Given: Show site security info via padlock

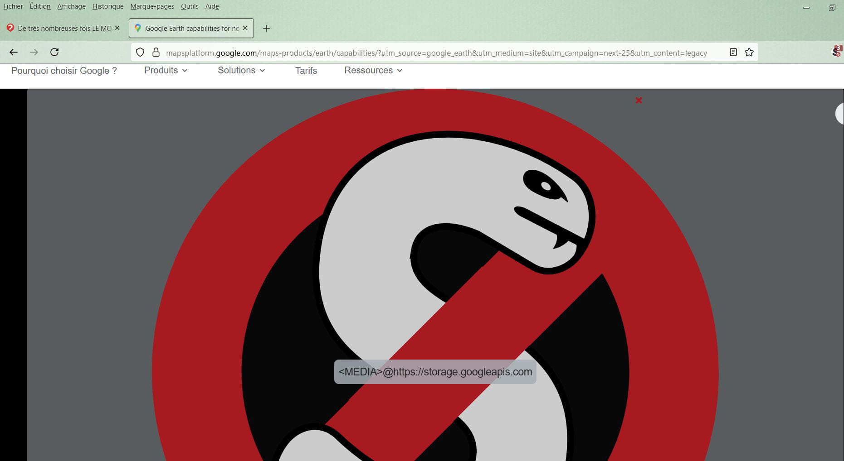Looking at the screenshot, I should pos(156,53).
